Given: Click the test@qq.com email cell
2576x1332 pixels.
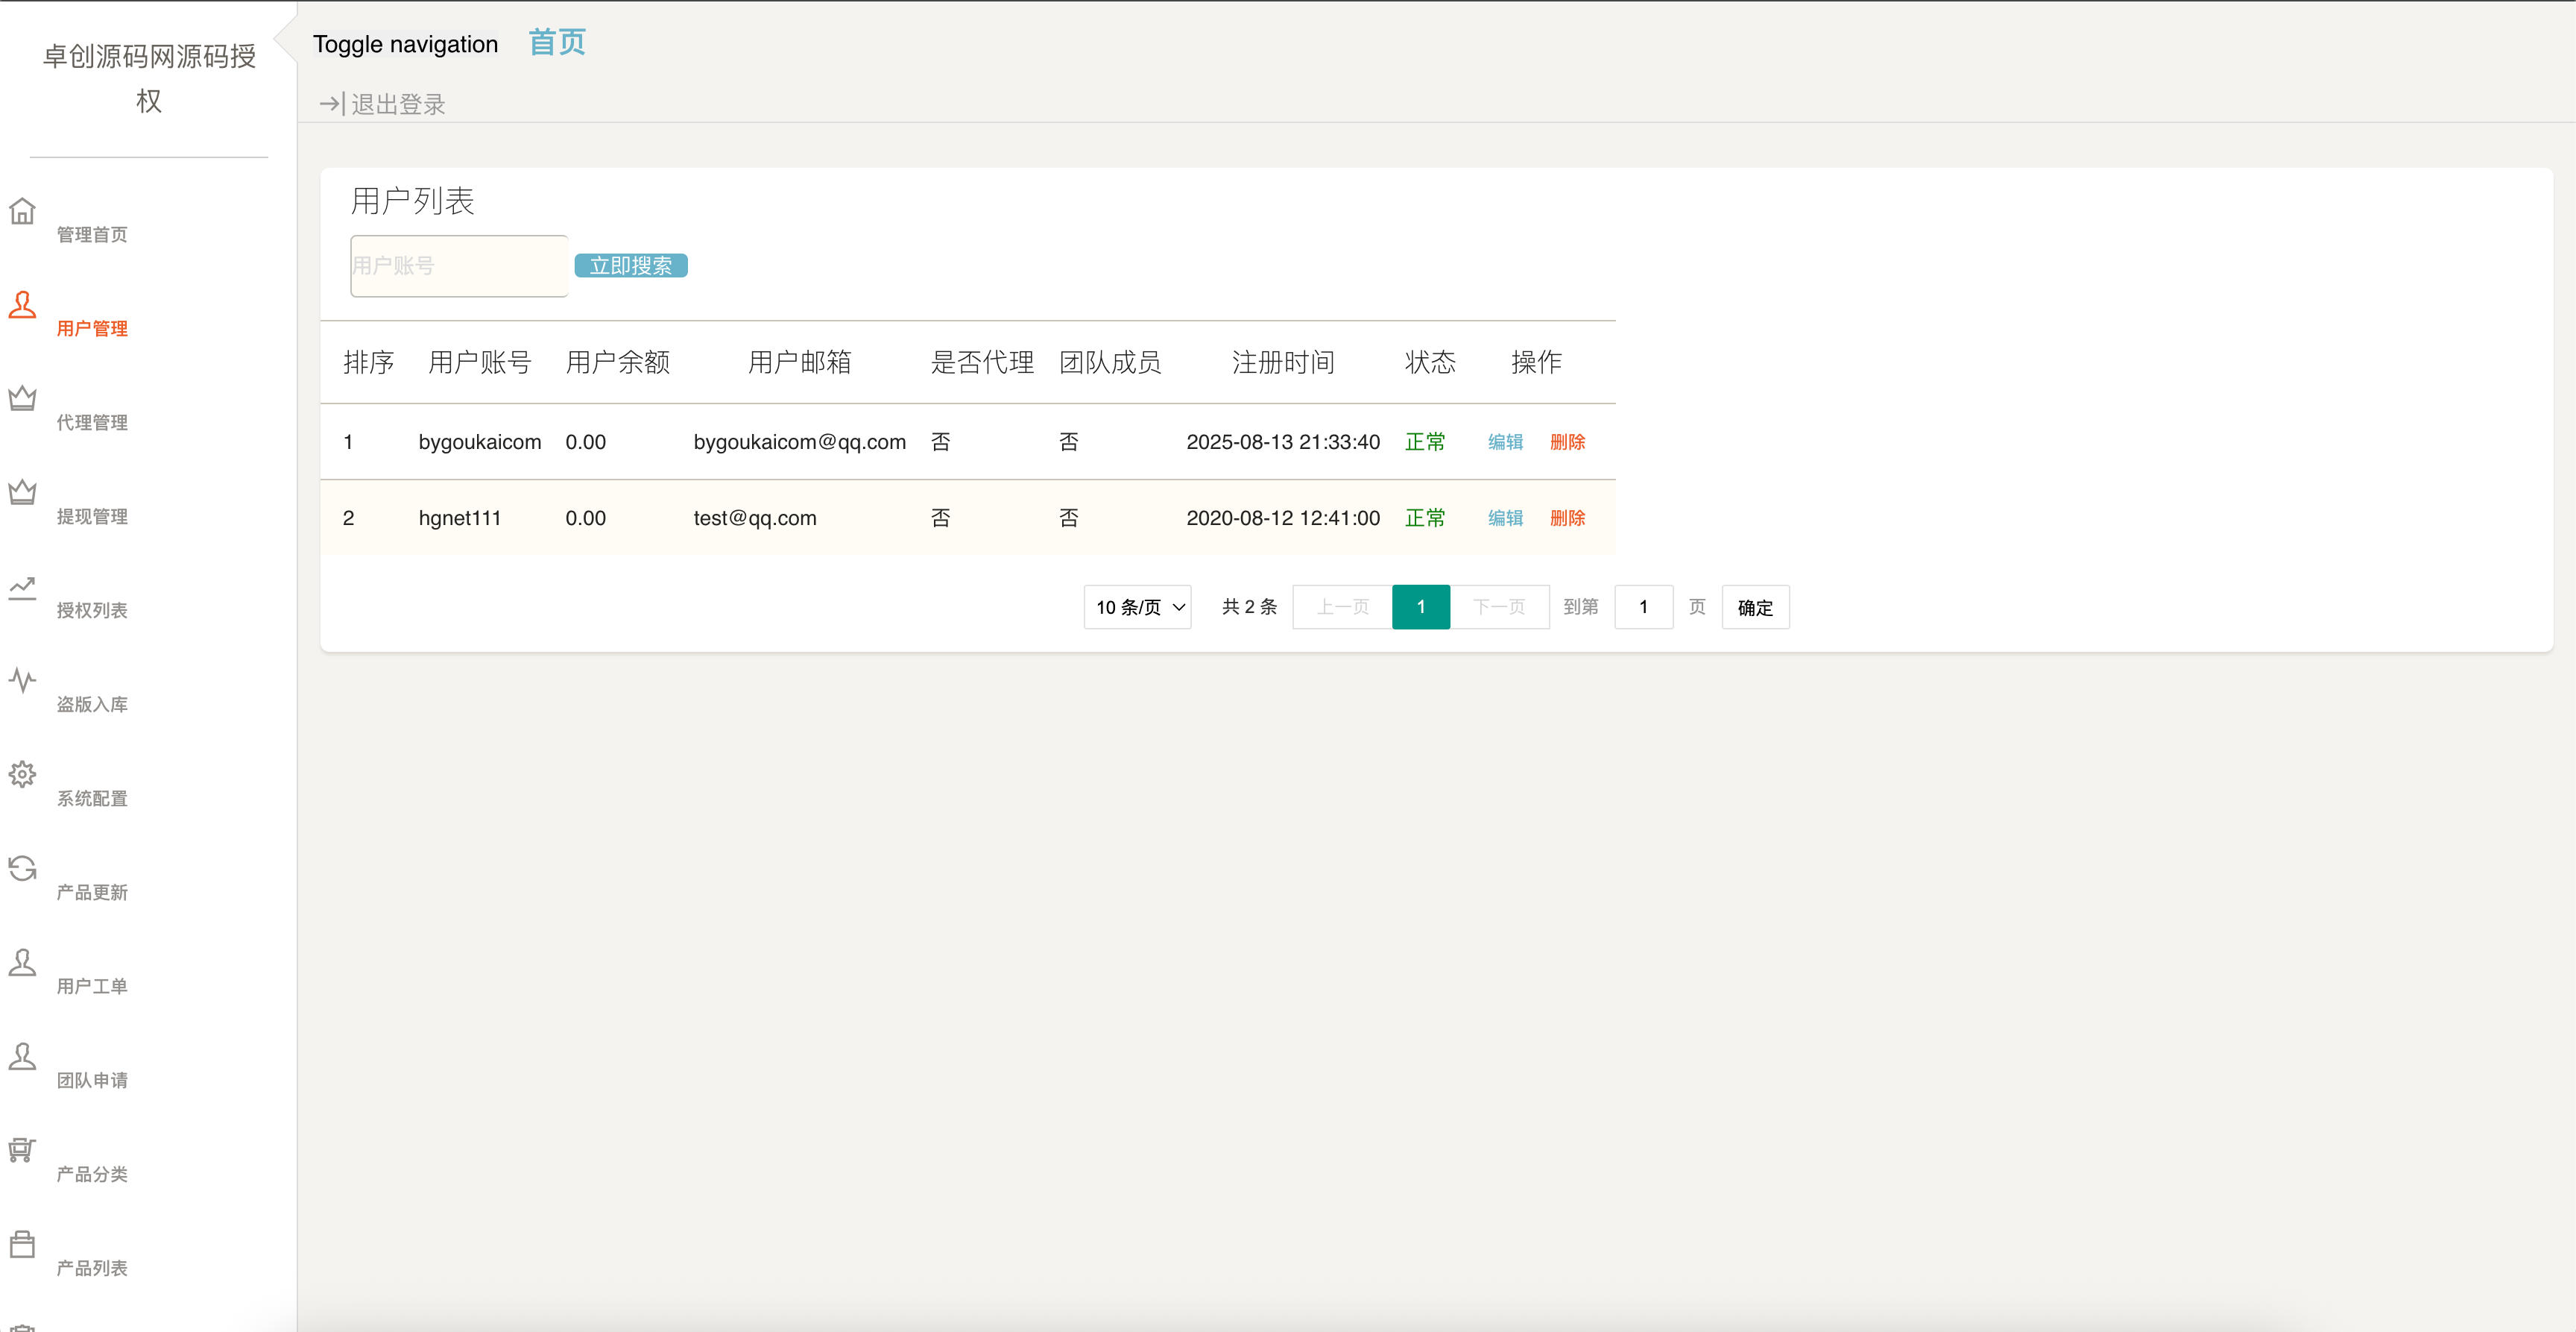Looking at the screenshot, I should [755, 518].
